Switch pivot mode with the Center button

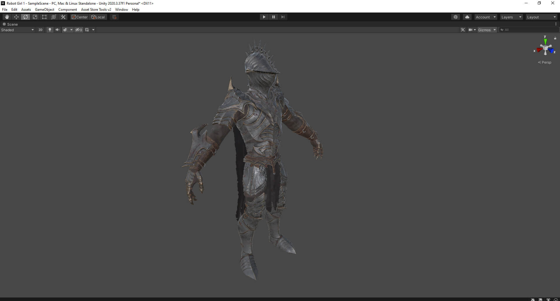point(80,17)
